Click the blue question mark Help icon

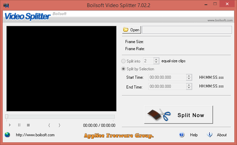click(182, 135)
